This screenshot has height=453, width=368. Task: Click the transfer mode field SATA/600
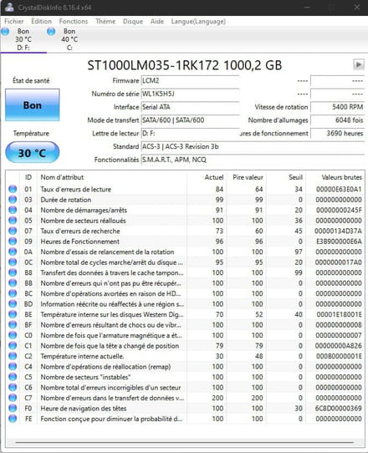[190, 120]
